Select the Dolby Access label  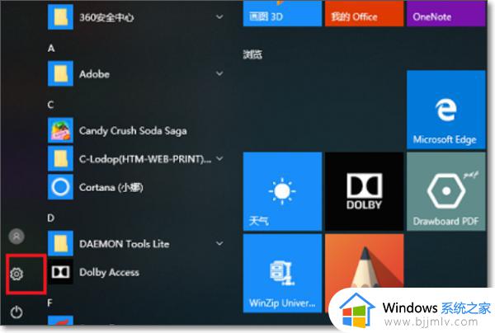click(x=109, y=273)
